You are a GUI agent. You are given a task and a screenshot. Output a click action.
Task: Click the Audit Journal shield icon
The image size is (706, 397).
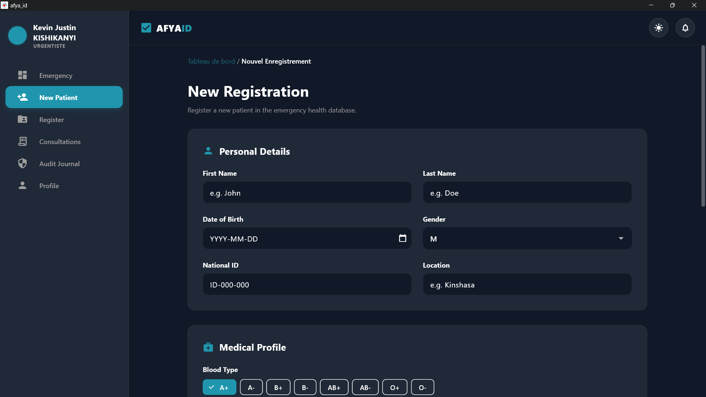[x=22, y=163]
